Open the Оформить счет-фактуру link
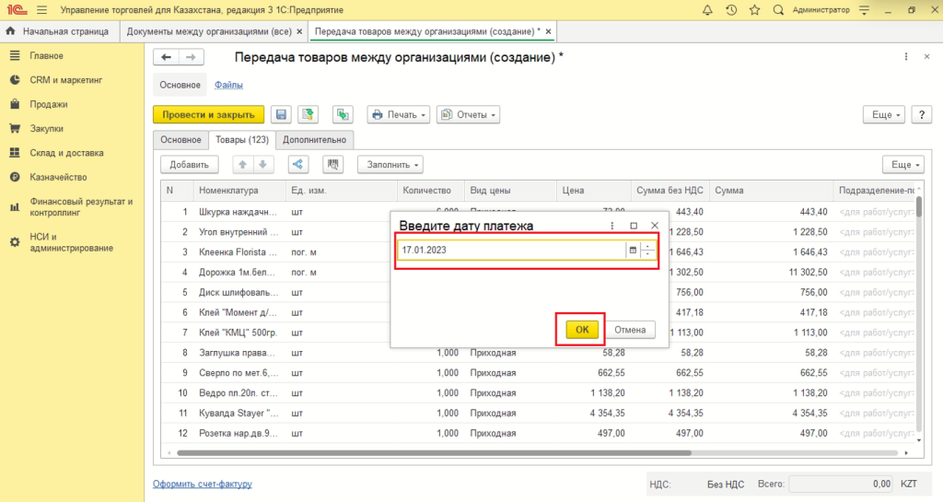This screenshot has width=943, height=502. [202, 484]
